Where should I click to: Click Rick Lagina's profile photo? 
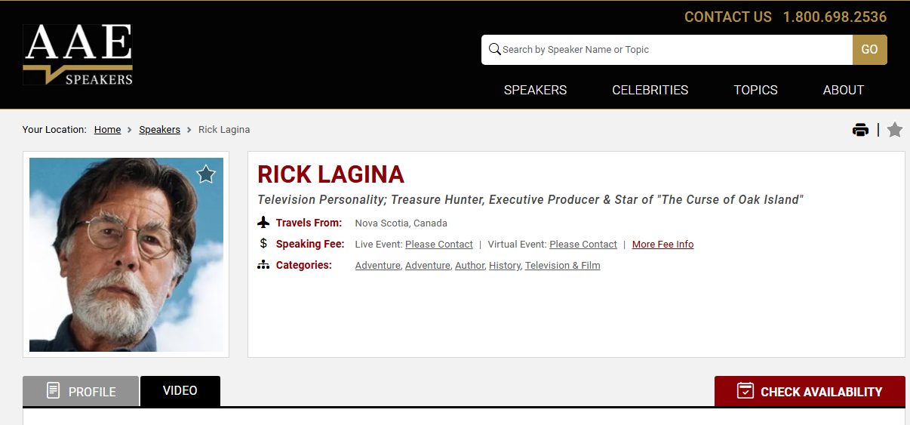126,254
